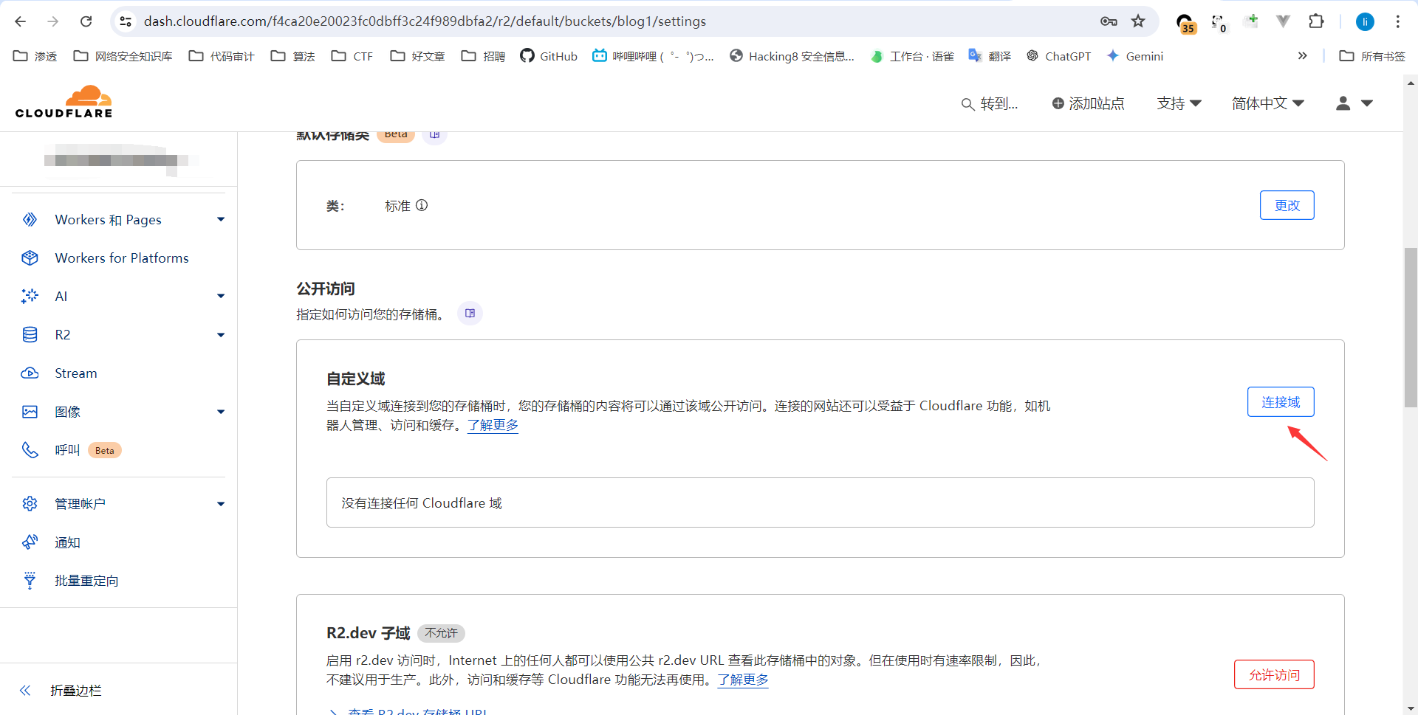
Task: Open the 呼叫 sidebar item
Action: (x=67, y=450)
